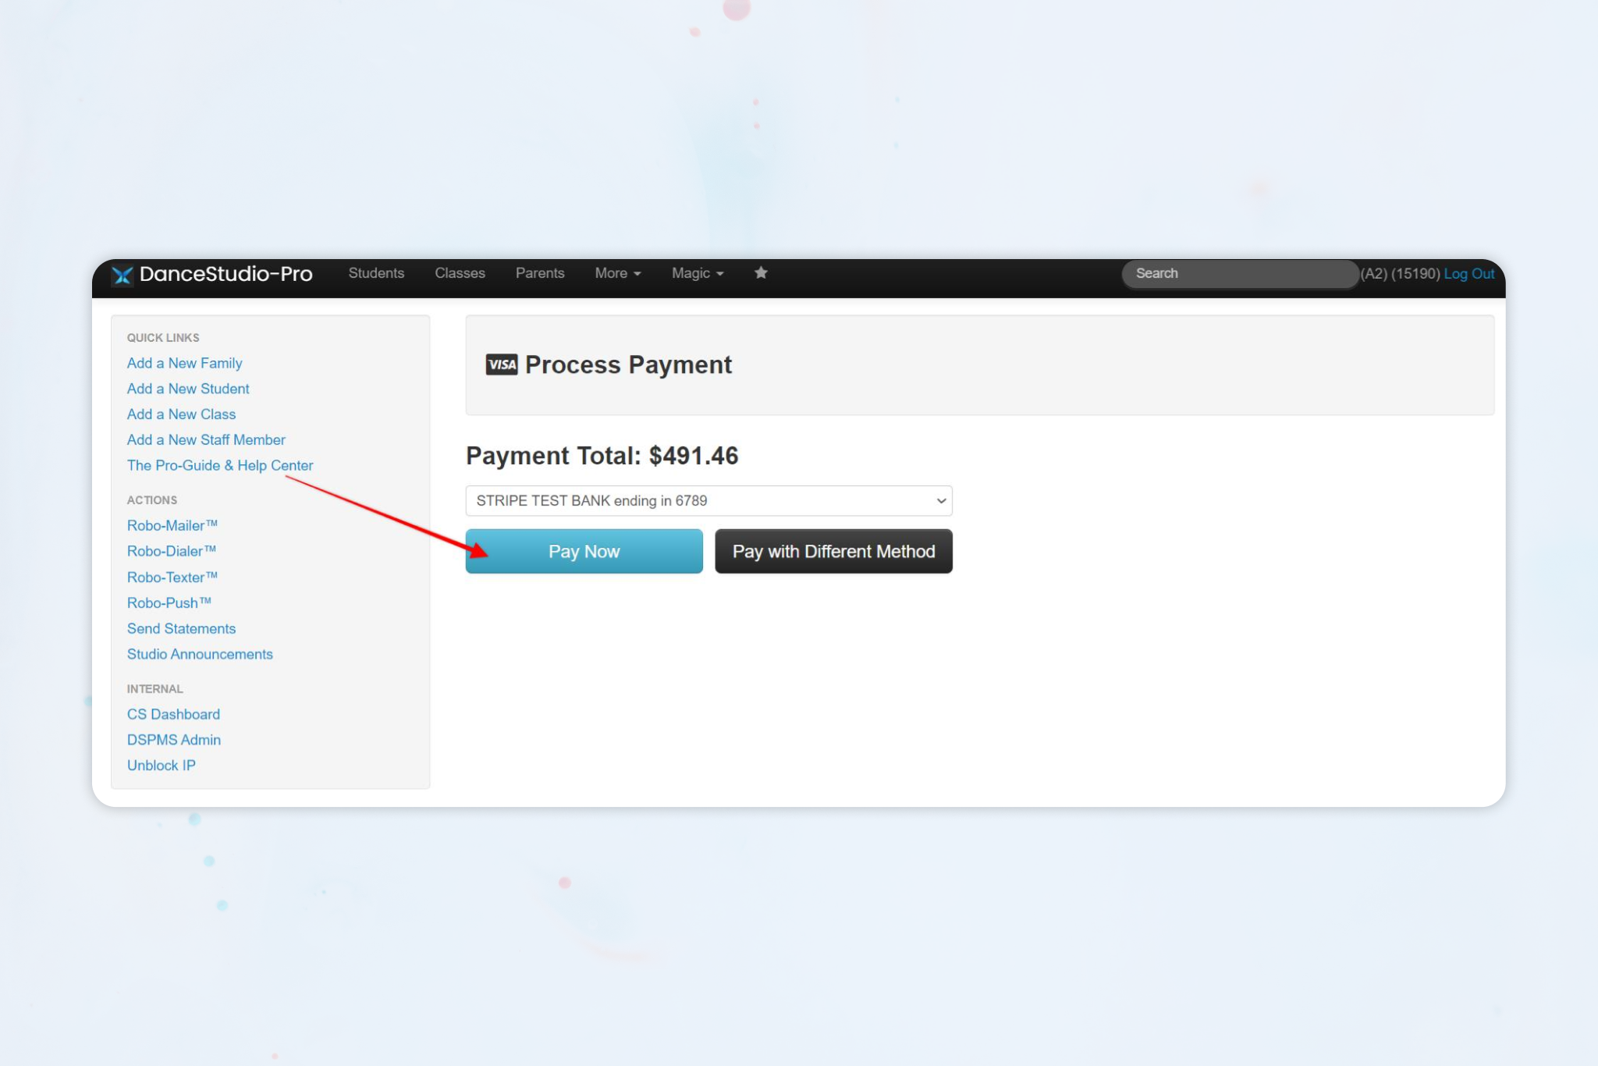Click inside the Search field
This screenshot has width=1598, height=1066.
tap(1239, 273)
